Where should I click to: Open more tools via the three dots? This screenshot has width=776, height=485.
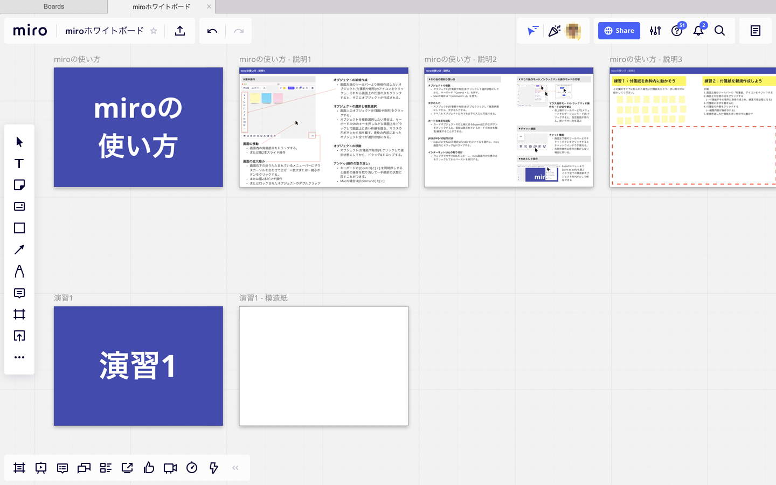pyautogui.click(x=19, y=357)
